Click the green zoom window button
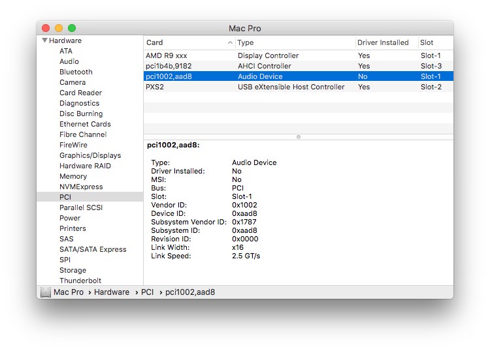Viewport: 490px width, 351px height. point(72,28)
